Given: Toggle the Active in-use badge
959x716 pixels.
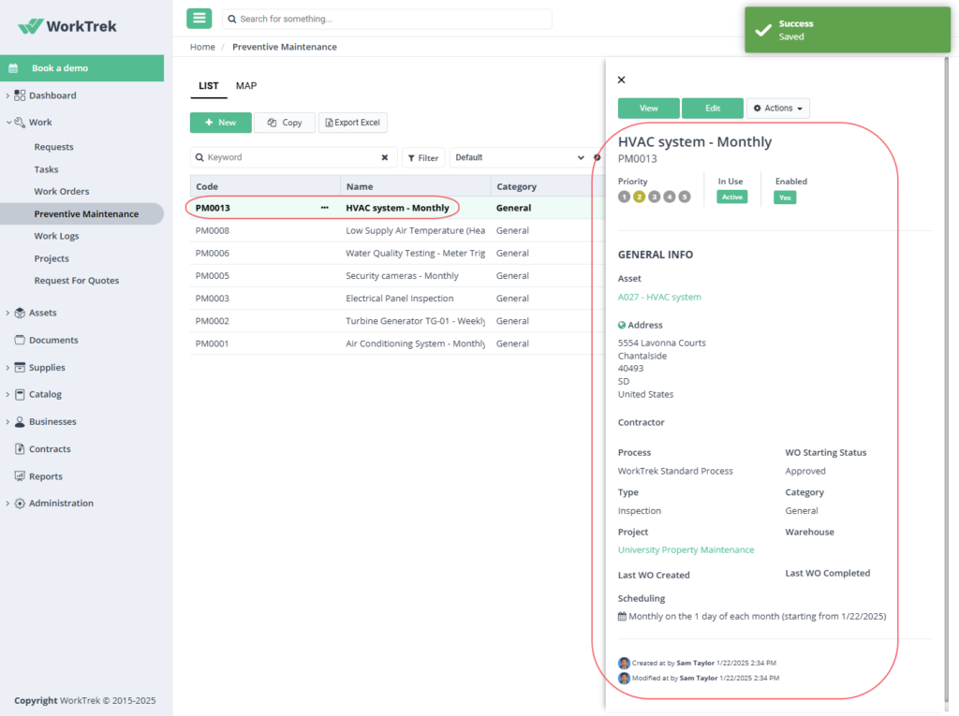Looking at the screenshot, I should [x=732, y=197].
